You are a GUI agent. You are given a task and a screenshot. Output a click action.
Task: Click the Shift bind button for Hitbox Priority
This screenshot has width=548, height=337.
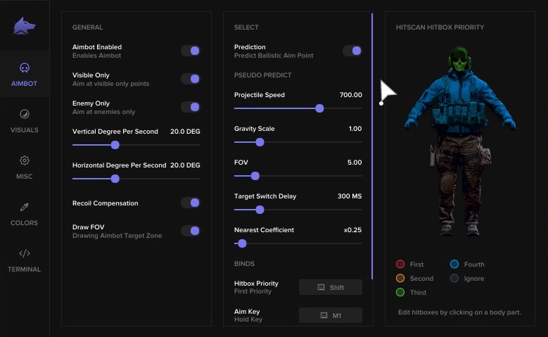click(x=331, y=287)
